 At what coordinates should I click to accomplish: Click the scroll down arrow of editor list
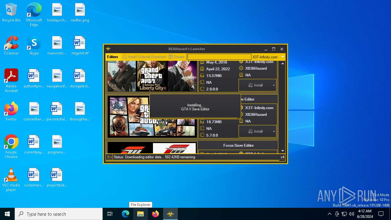pos(283,151)
